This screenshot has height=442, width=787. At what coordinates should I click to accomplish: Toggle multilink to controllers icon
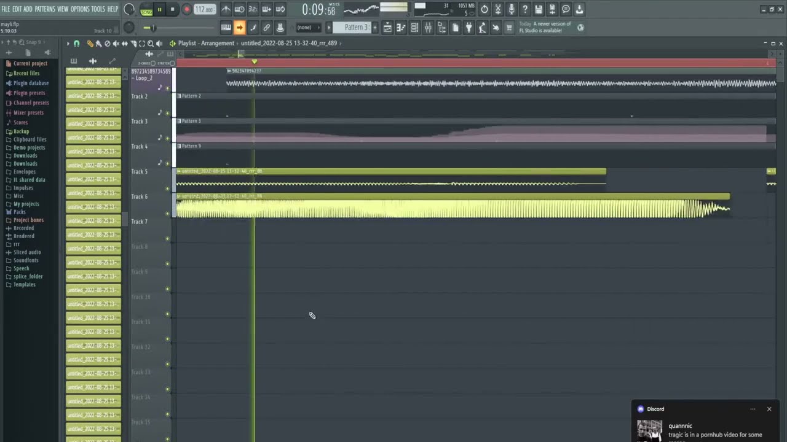(280, 28)
